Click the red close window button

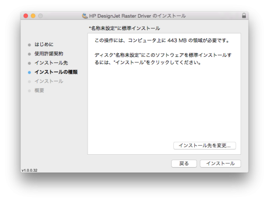click(x=26, y=16)
